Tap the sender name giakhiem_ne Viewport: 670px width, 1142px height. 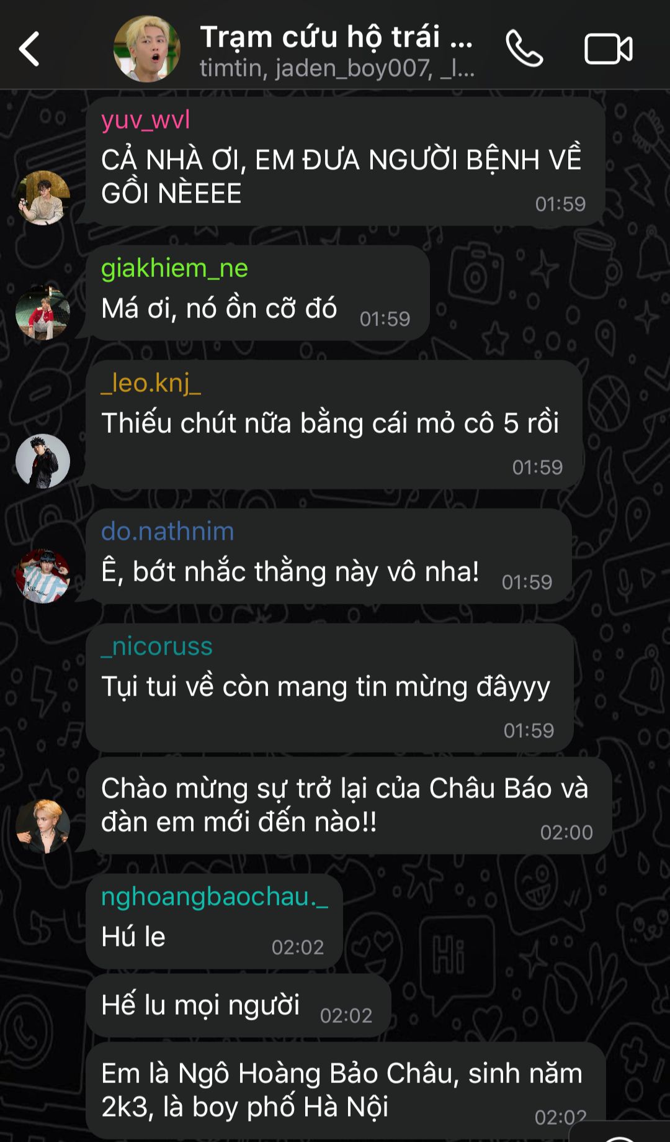coord(174,268)
